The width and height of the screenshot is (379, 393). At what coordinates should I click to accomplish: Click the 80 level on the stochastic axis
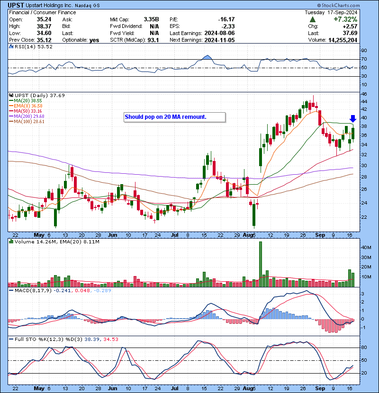click(x=364, y=348)
